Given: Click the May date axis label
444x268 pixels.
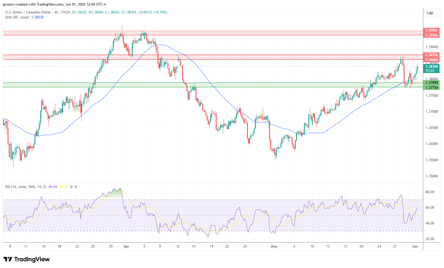Looking at the screenshot, I should pyautogui.click(x=274, y=246).
